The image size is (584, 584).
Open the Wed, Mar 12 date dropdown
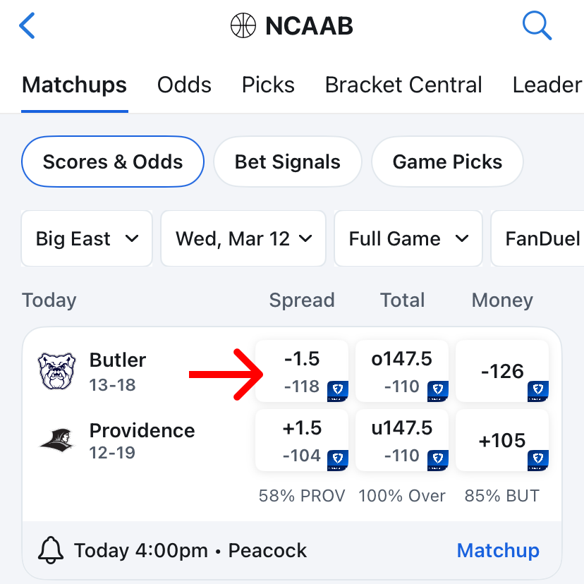(243, 238)
